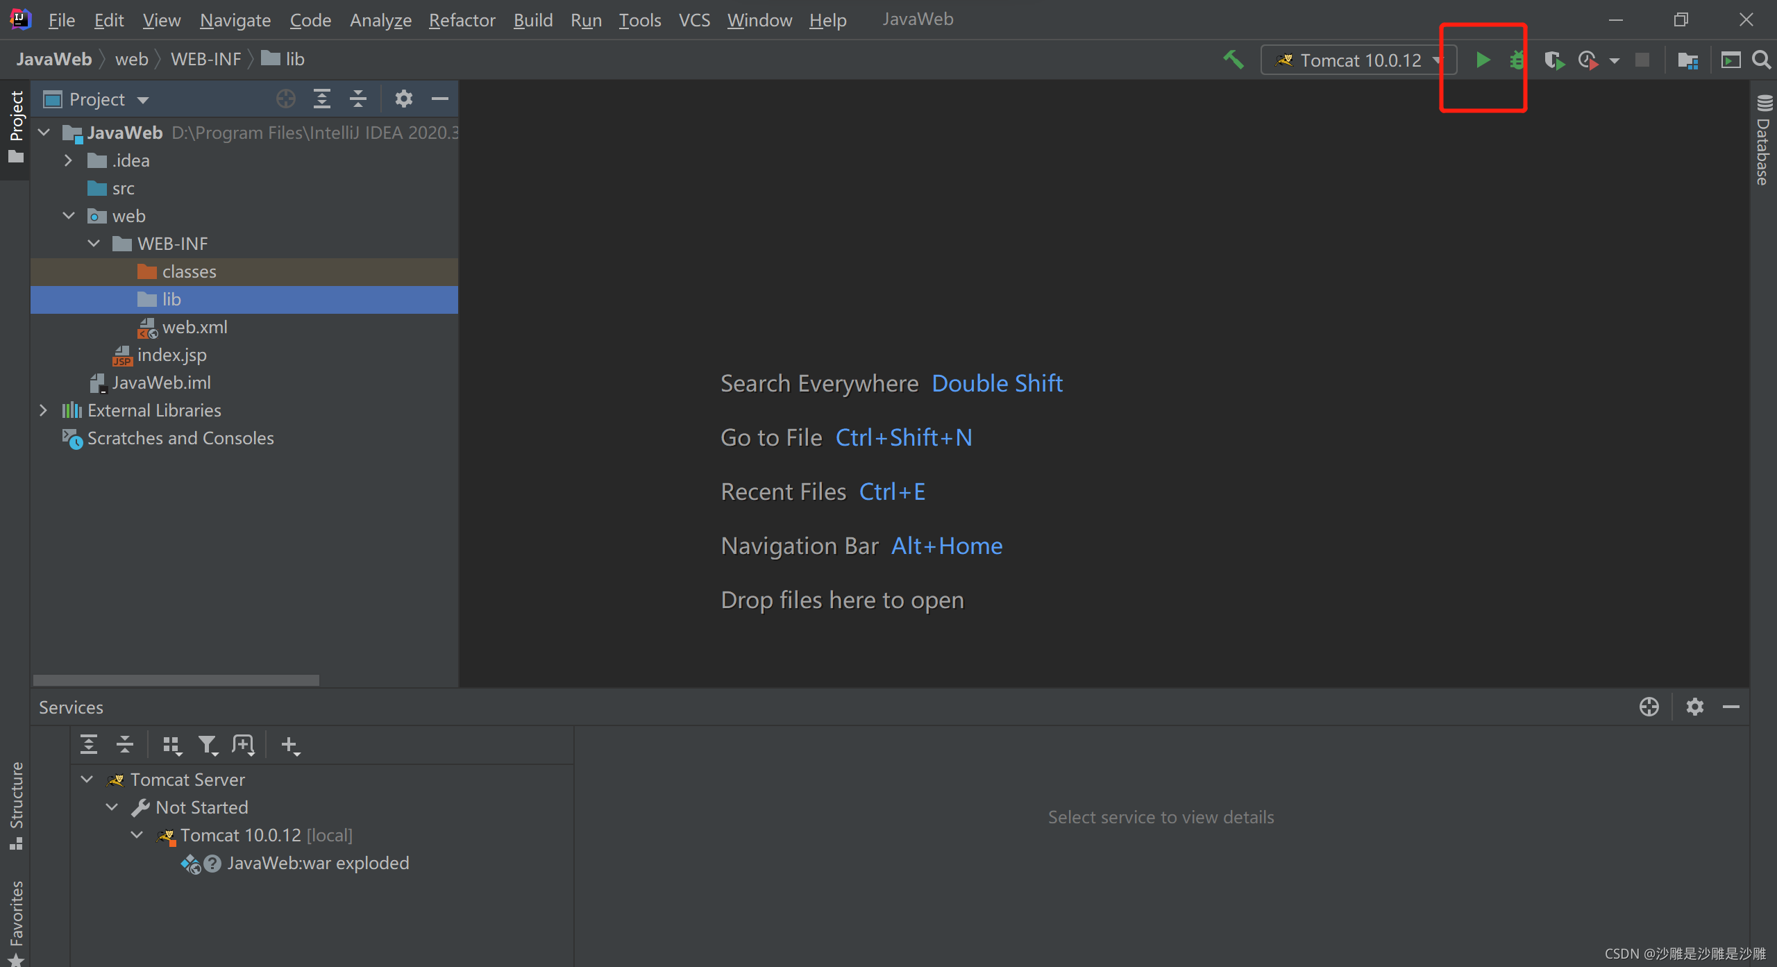The height and width of the screenshot is (967, 1777).
Task: Click Search Everywhere magnifier icon
Action: point(1761,60)
